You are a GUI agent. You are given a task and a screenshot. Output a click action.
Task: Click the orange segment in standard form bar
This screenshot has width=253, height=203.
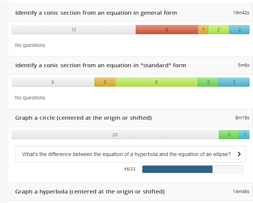pyautogui.click(x=105, y=82)
